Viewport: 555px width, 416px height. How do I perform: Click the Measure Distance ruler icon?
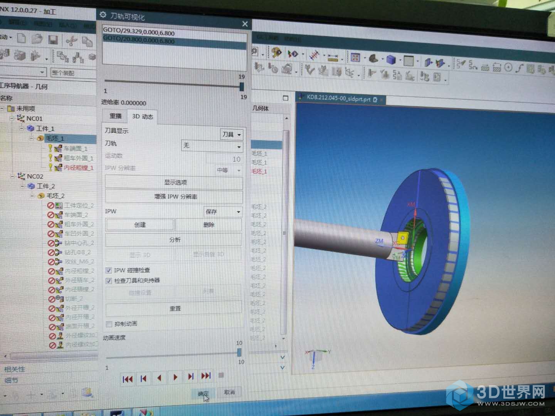[x=333, y=58]
